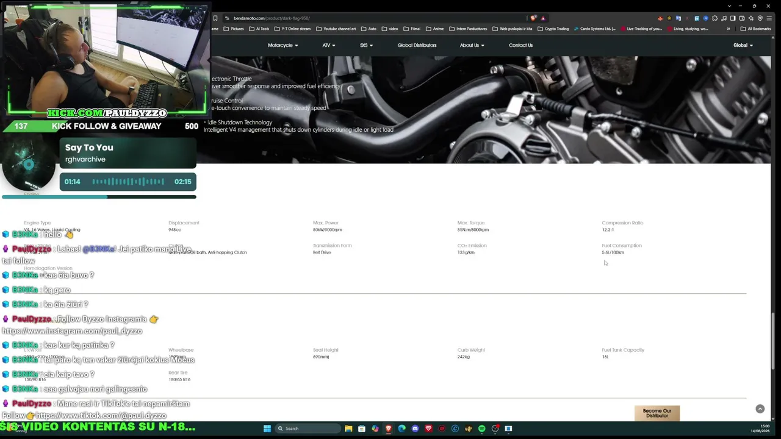Open the Living, studying, wo... bookmark
The height and width of the screenshot is (439, 781).
click(688, 29)
